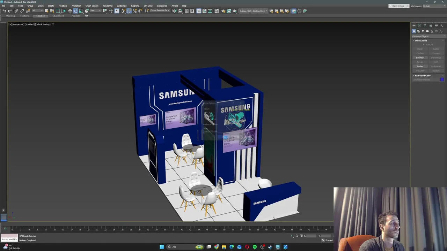Collapse the Object Type rollout
The height and width of the screenshot is (251, 447).
(x=421, y=40)
